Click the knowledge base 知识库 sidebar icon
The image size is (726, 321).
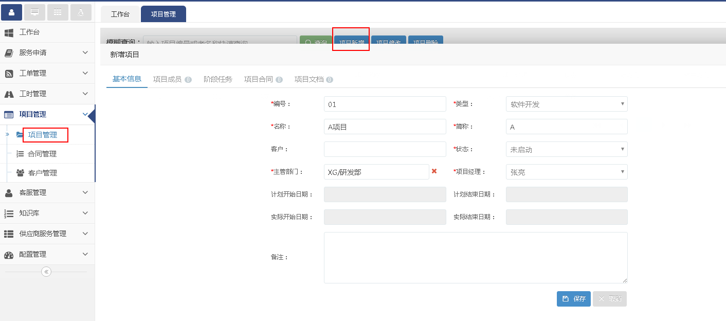click(x=8, y=213)
